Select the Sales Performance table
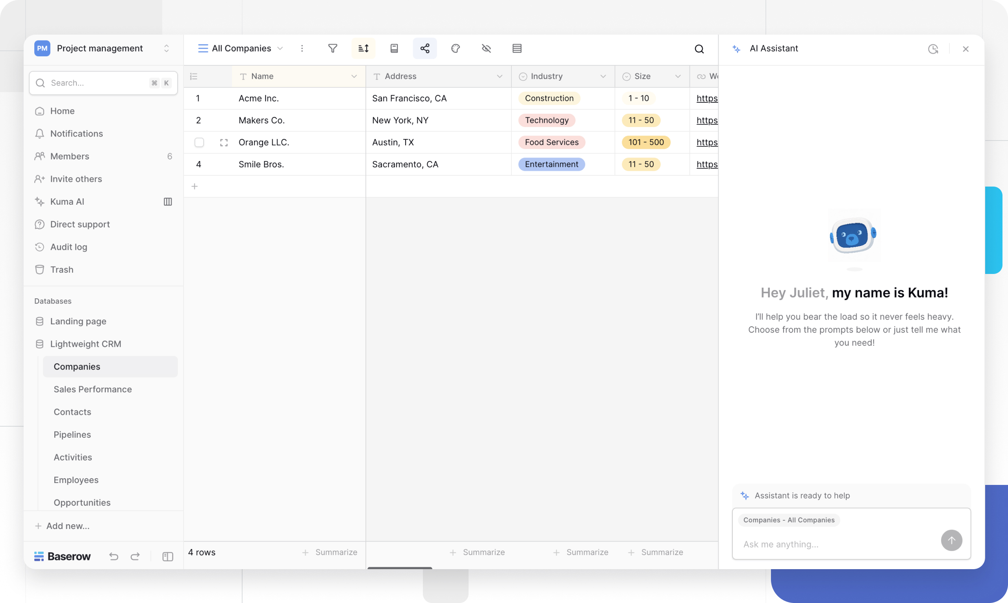The image size is (1008, 603). click(x=93, y=389)
